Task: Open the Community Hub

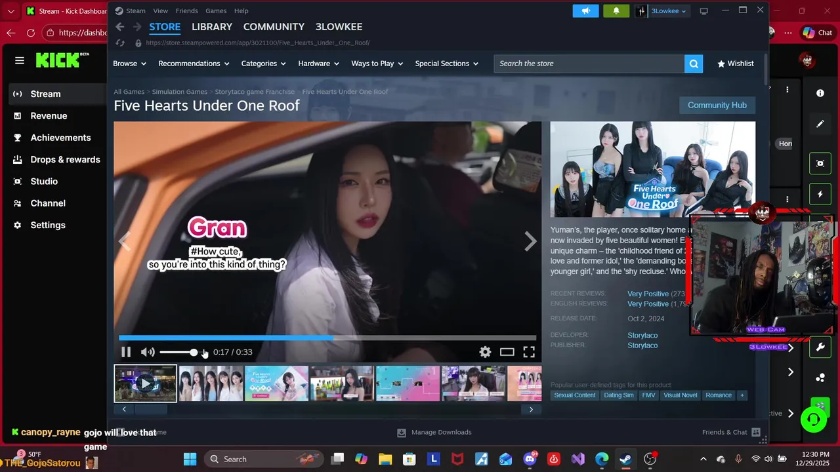Action: click(717, 105)
